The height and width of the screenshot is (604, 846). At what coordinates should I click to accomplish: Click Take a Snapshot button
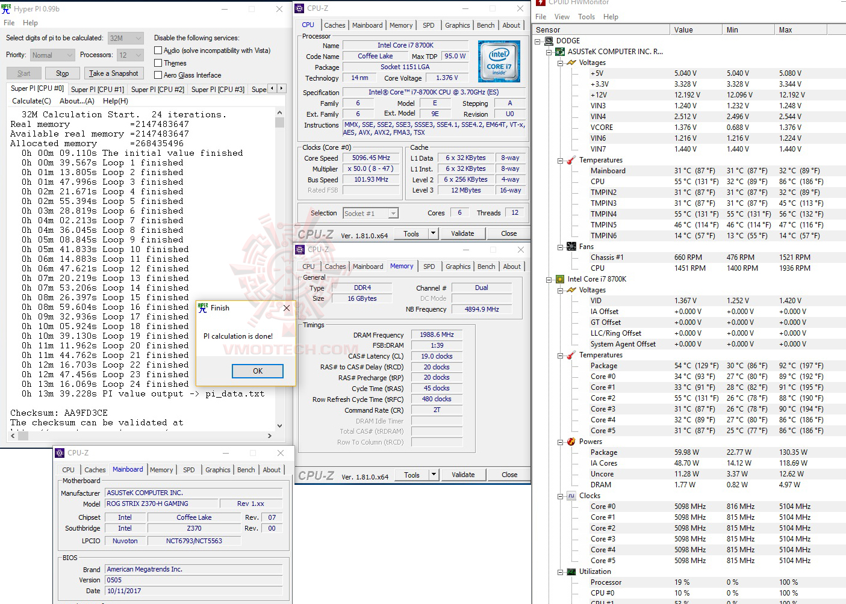114,73
